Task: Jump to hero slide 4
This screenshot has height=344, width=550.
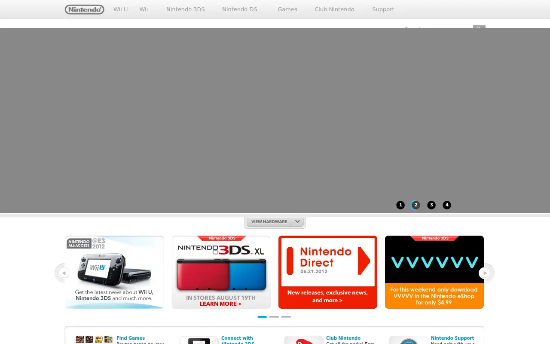Action: [447, 205]
